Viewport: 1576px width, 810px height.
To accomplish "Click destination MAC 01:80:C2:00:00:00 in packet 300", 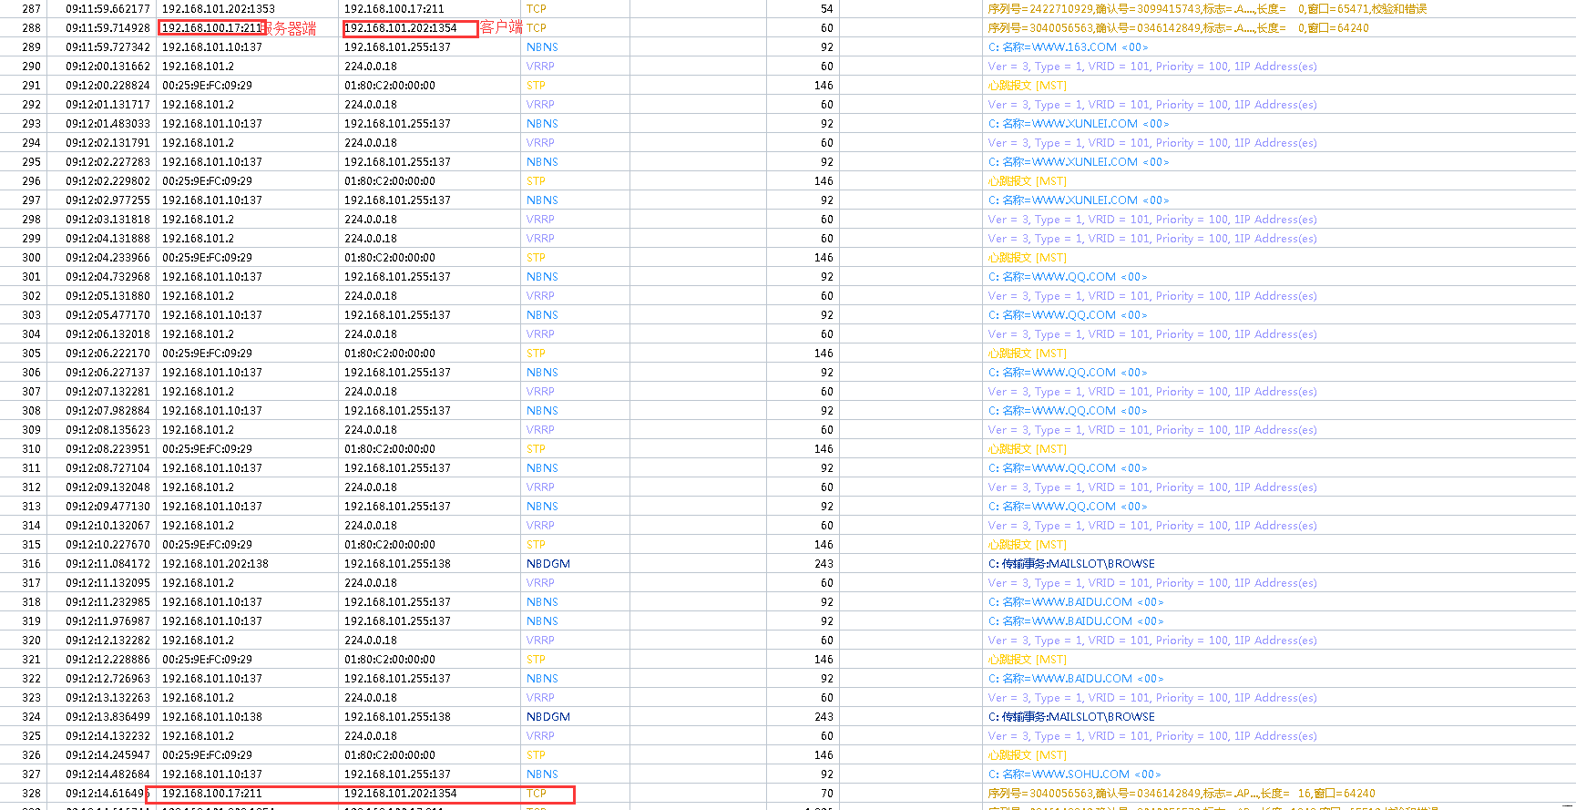I will (x=390, y=258).
